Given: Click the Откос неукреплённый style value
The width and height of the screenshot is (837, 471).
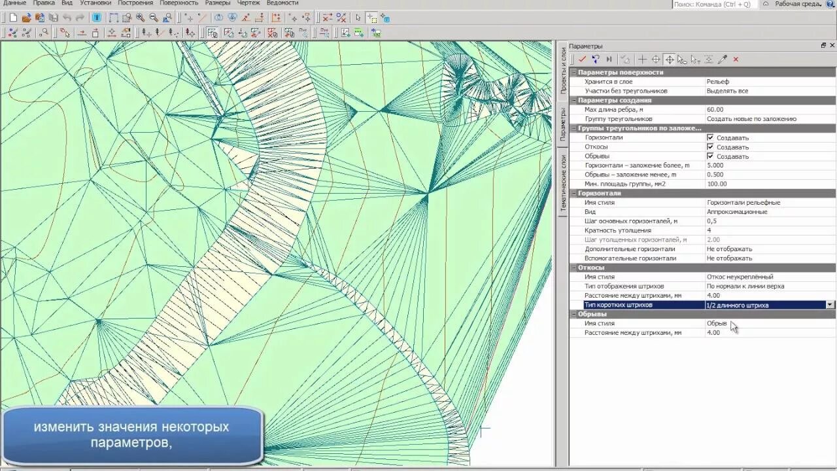Looking at the screenshot, I should pos(740,277).
